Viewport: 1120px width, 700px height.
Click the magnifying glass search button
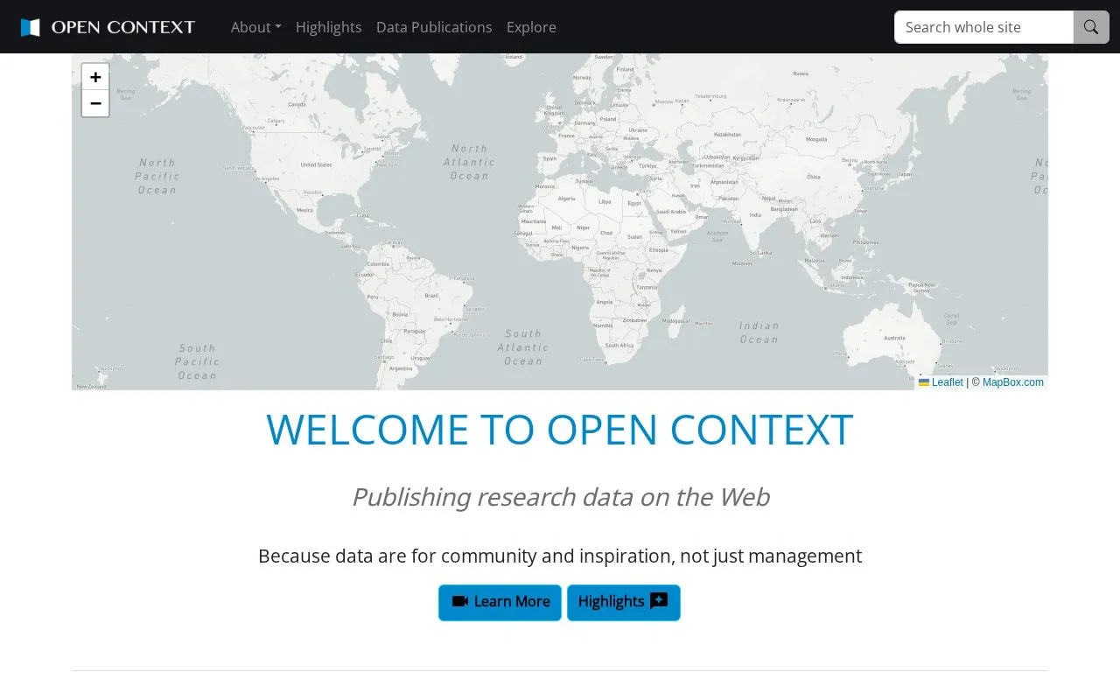(1091, 27)
